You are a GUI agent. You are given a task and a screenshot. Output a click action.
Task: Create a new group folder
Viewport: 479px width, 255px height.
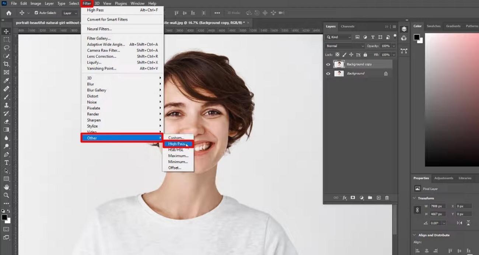point(370,198)
